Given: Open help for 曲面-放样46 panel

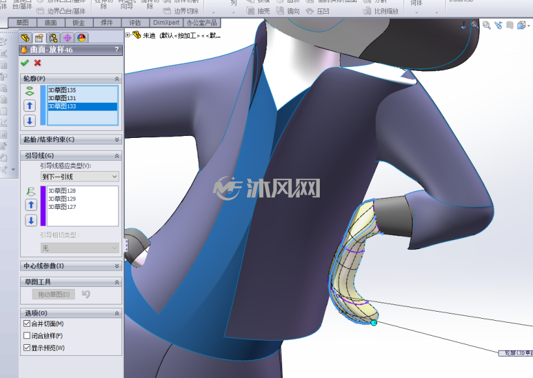Looking at the screenshot, I should tap(117, 49).
